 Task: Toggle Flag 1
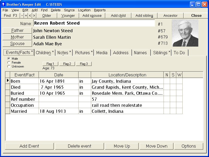pyautogui.click(x=50, y=64)
